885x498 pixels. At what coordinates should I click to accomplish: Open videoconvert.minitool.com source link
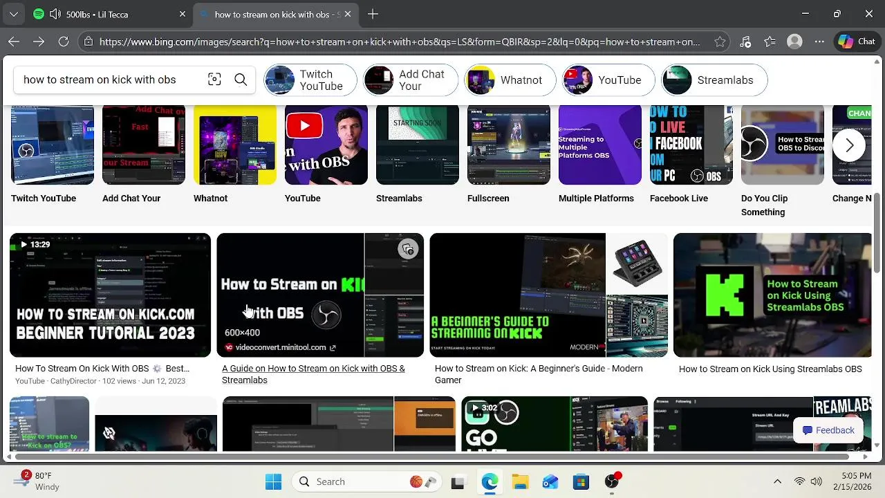(280, 347)
